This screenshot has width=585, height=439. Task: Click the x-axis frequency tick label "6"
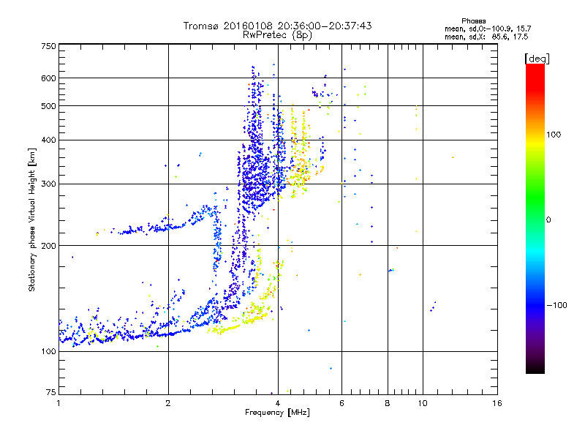341,403
